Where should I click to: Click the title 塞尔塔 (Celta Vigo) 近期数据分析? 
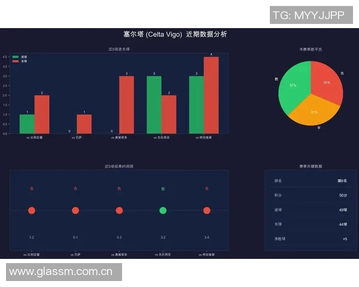click(175, 34)
